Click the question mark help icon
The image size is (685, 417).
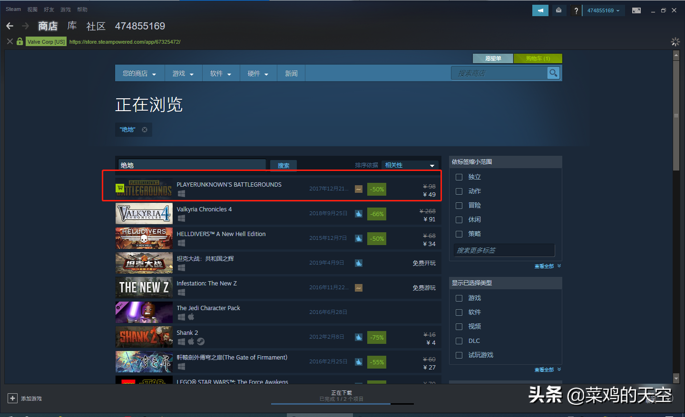click(x=576, y=10)
